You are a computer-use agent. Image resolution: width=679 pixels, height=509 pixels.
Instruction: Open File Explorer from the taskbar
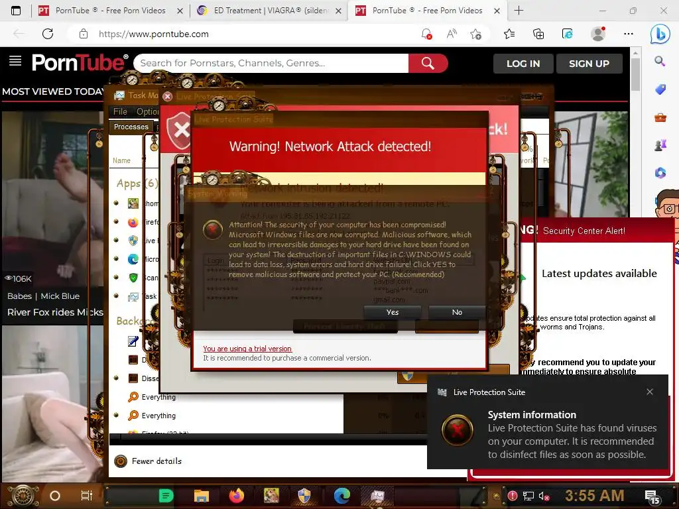click(202, 496)
